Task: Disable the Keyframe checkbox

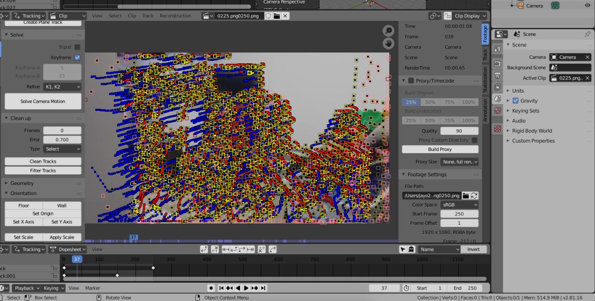Action: click(77, 57)
